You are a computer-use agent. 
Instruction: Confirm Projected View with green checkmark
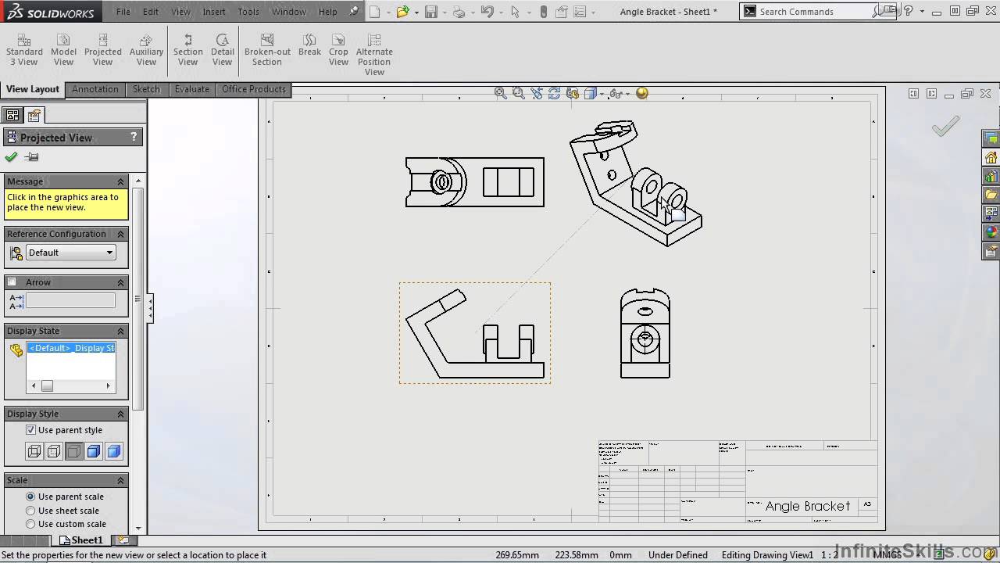point(11,157)
